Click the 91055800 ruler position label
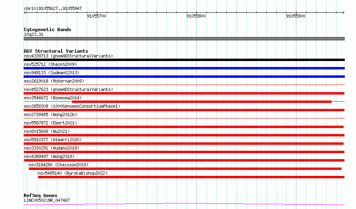Image resolution: width=356 pixels, height=209 pixels. coord(196,16)
